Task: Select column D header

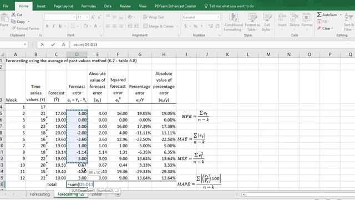Action: coord(77,54)
